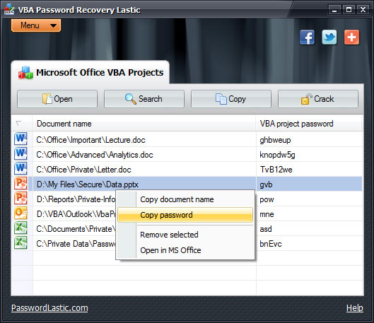Image resolution: width=374 pixels, height=323 pixels.
Task: Click the Crack button with padlock
Action: point(318,99)
